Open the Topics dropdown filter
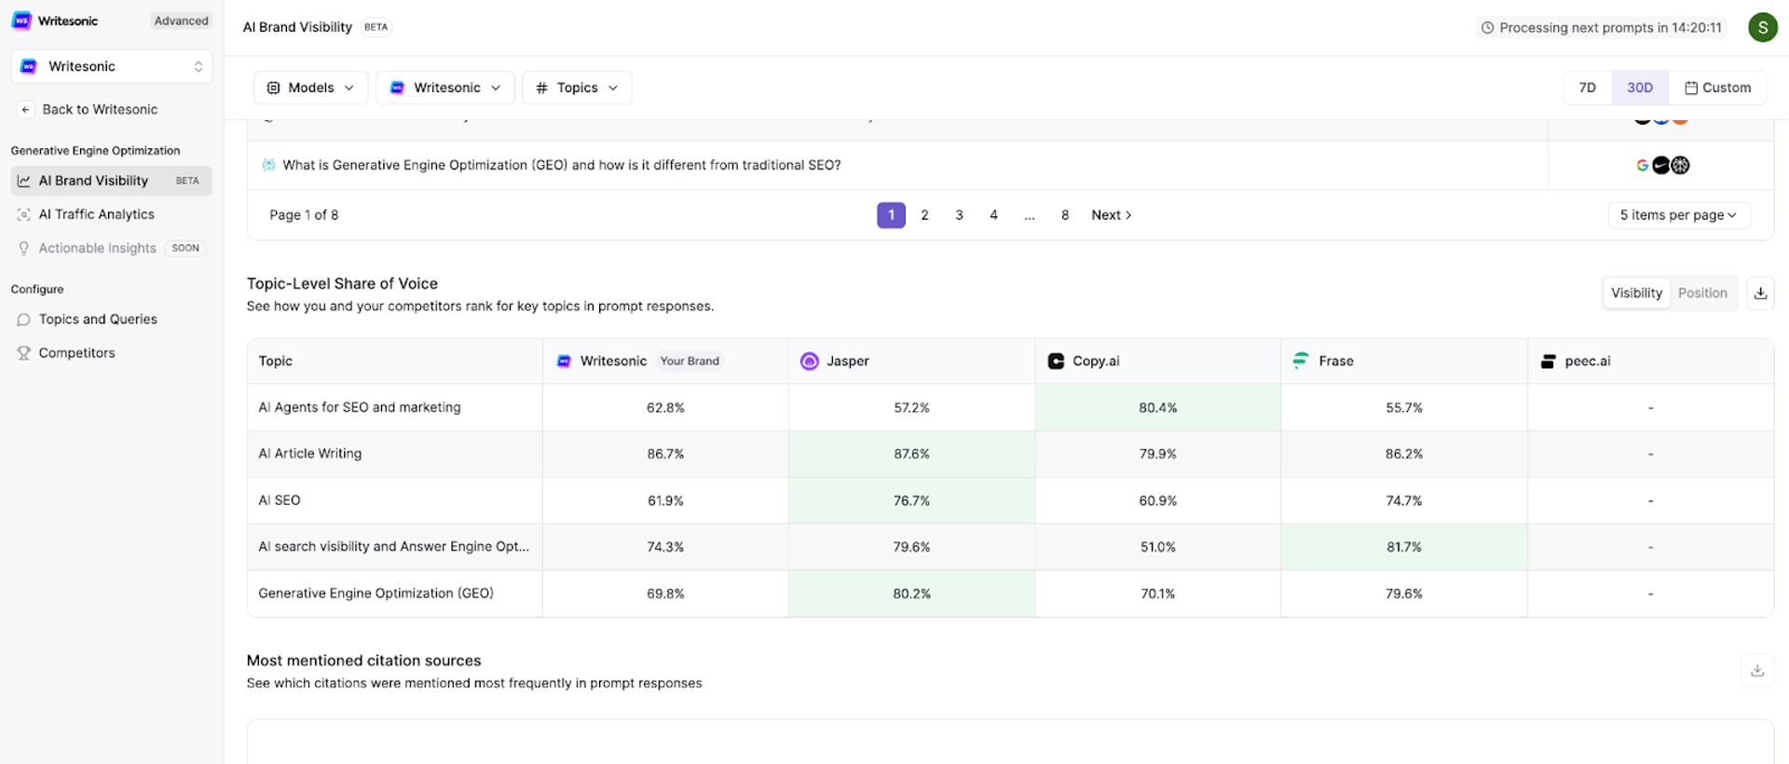 click(577, 88)
